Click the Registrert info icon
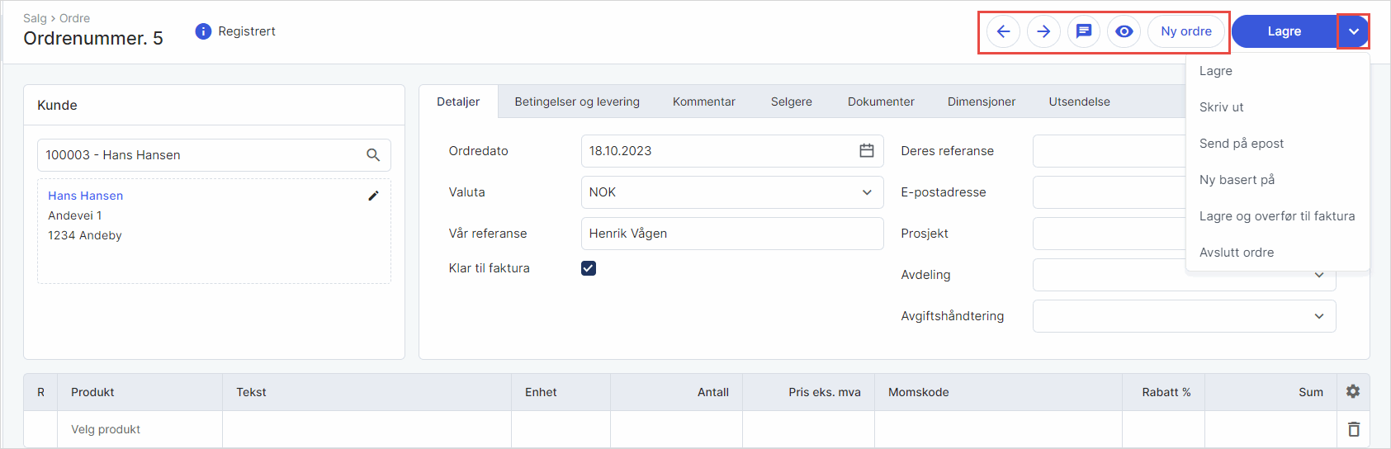Viewport: 1391px width, 449px height. click(x=203, y=31)
